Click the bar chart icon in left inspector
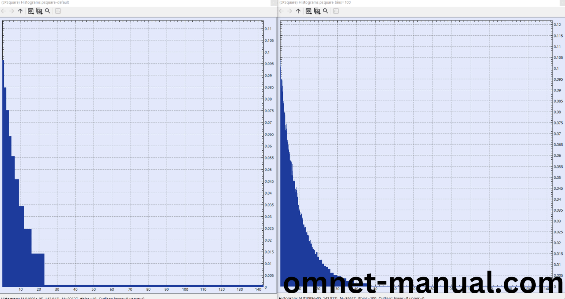The height and width of the screenshot is (299, 565). 58,11
